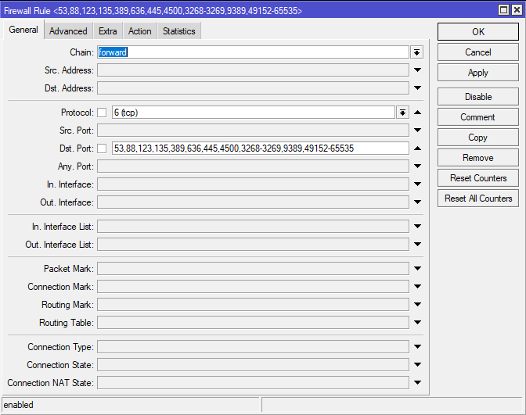Click the Dst. Port value field
The height and width of the screenshot is (415, 526).
click(261, 148)
